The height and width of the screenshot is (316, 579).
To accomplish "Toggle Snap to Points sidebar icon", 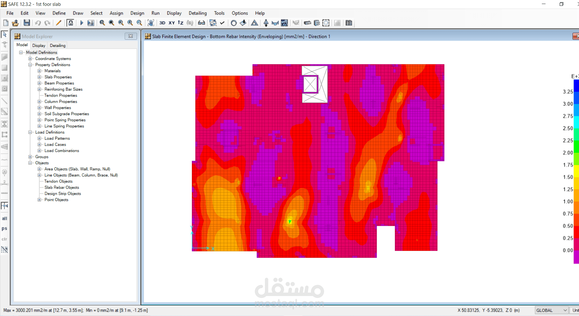I will click(x=5, y=206).
